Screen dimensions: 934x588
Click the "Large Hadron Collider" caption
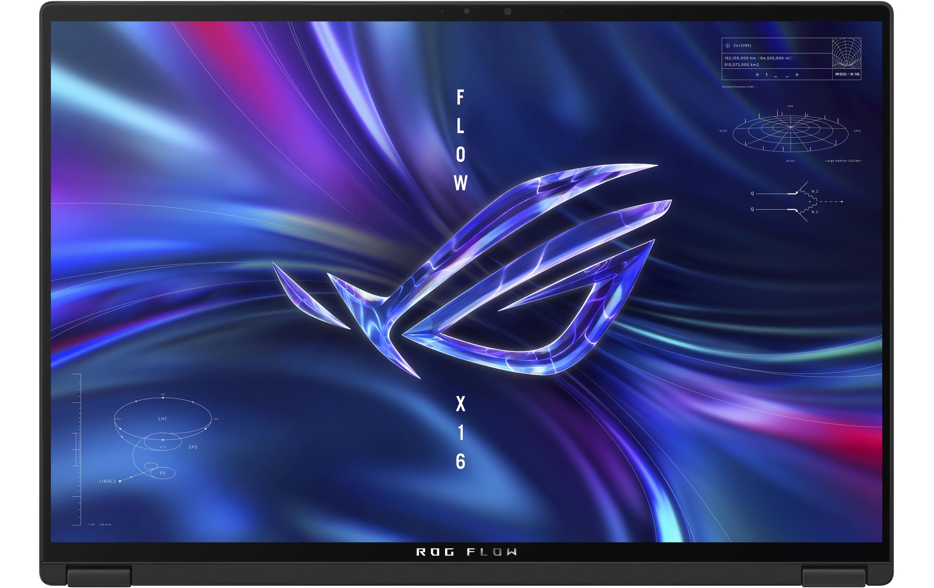pyautogui.click(x=843, y=160)
